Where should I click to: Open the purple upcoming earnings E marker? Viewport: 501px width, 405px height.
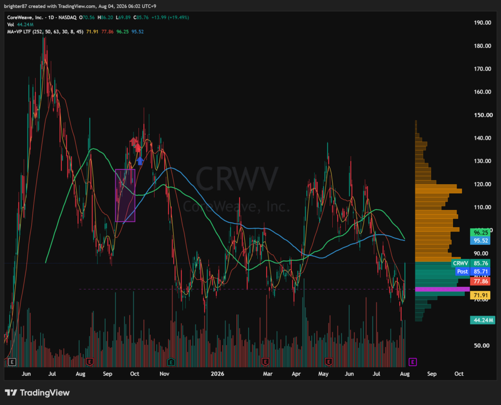click(412, 362)
